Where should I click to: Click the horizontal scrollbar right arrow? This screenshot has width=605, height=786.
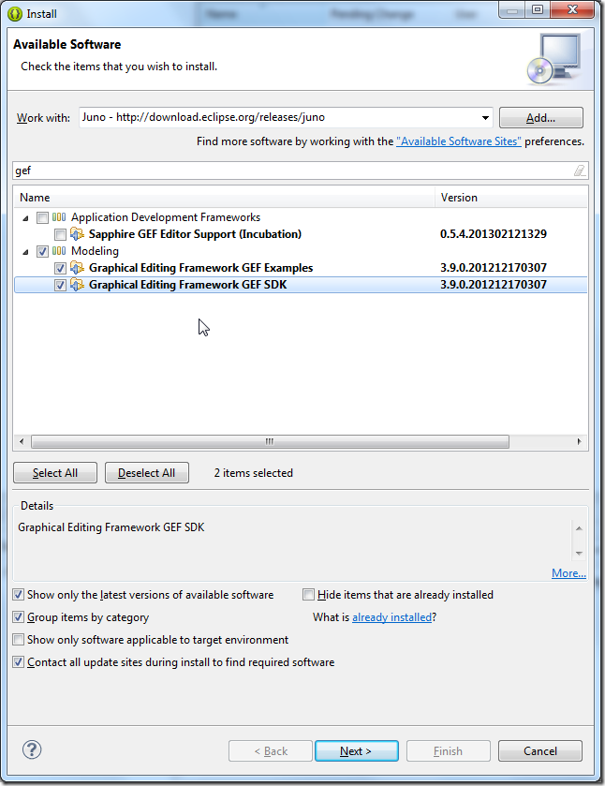tap(580, 441)
